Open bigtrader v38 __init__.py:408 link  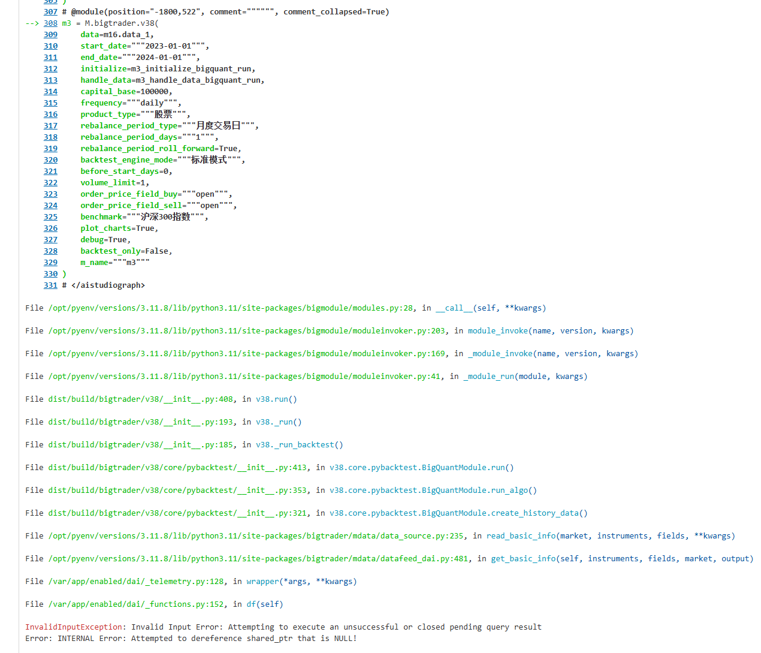[141, 399]
